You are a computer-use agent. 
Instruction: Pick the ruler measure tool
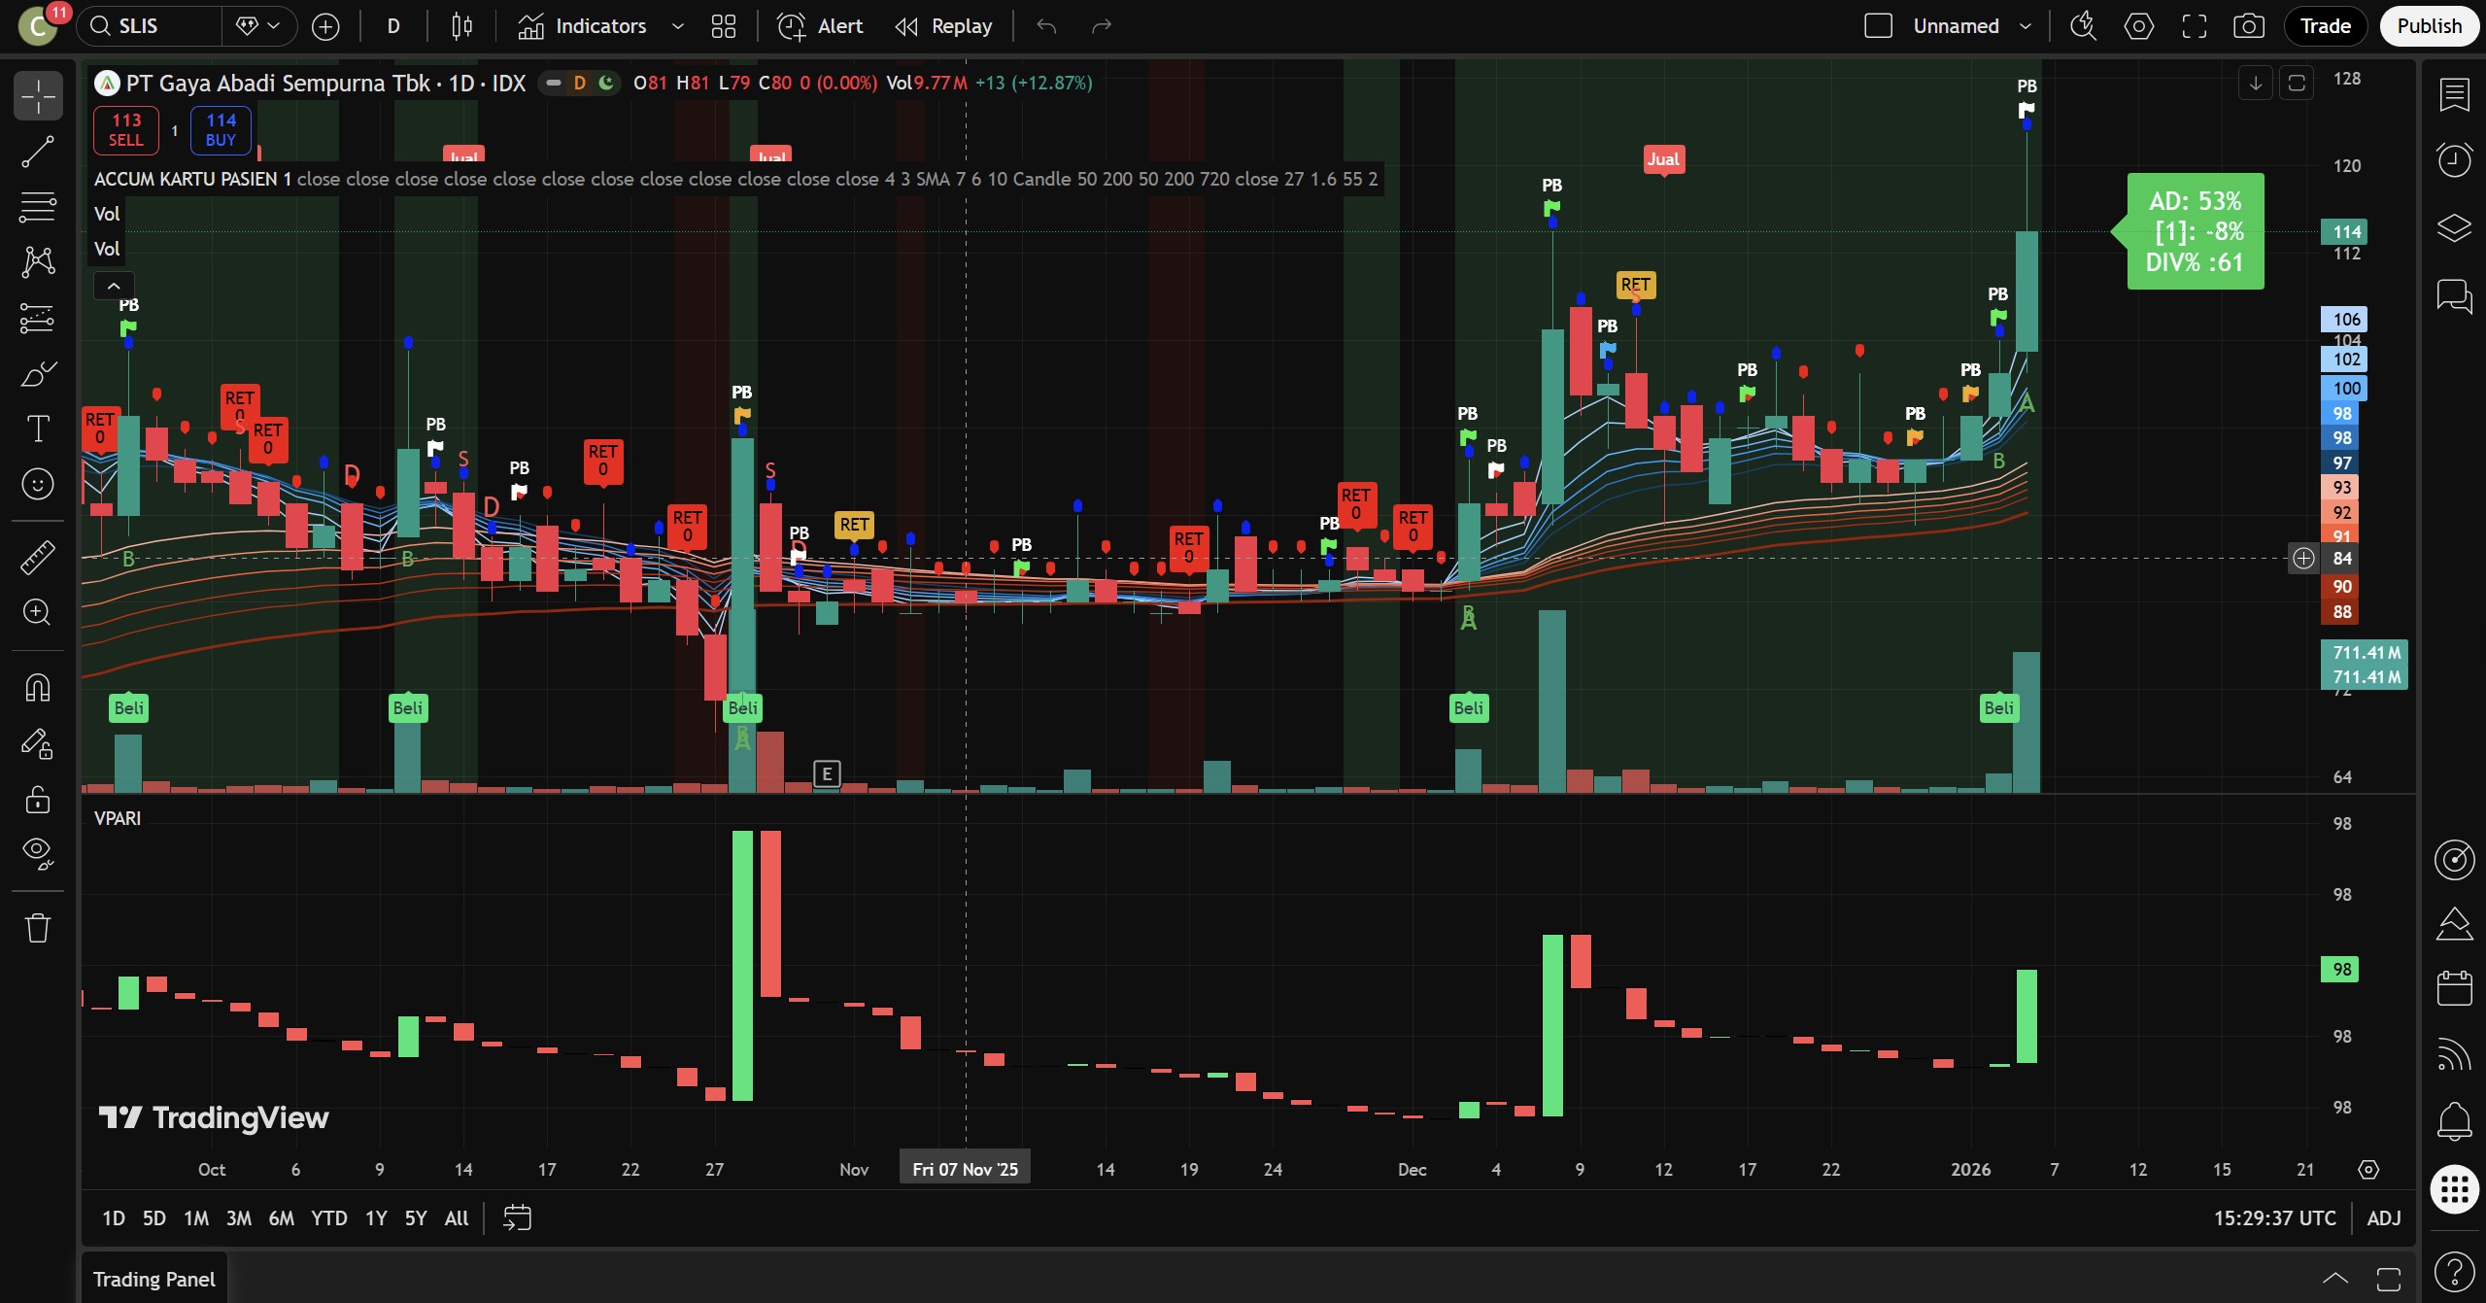[x=38, y=557]
